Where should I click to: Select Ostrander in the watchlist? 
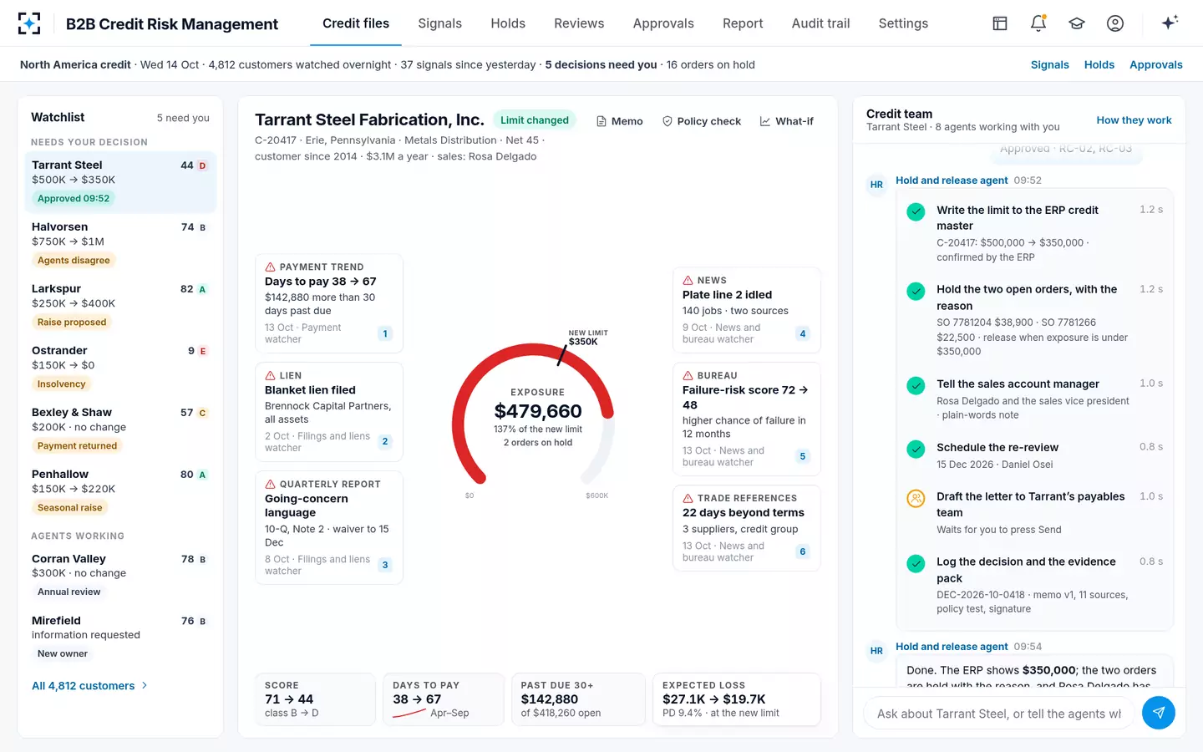coord(120,367)
